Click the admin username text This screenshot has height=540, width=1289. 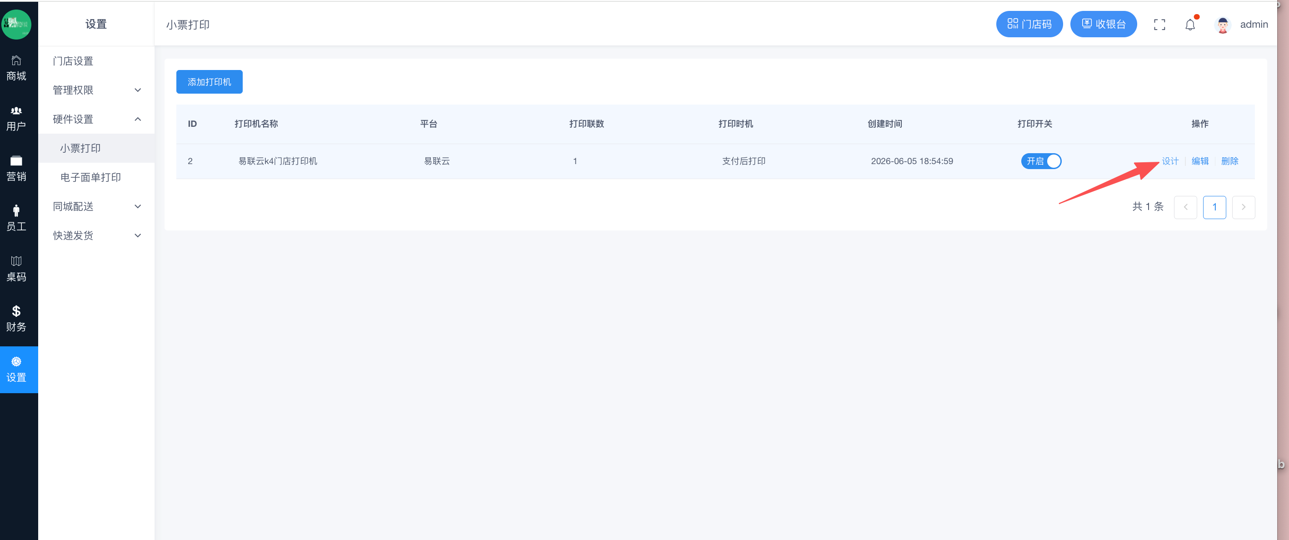[x=1254, y=25]
